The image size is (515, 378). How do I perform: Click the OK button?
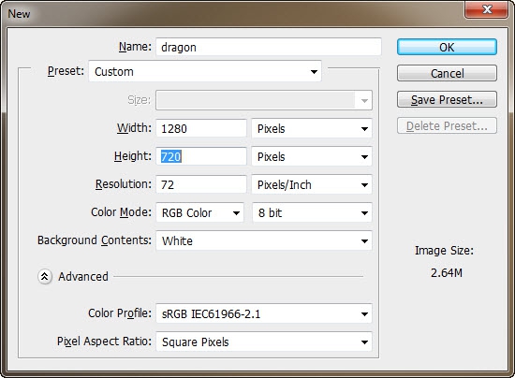tap(447, 47)
